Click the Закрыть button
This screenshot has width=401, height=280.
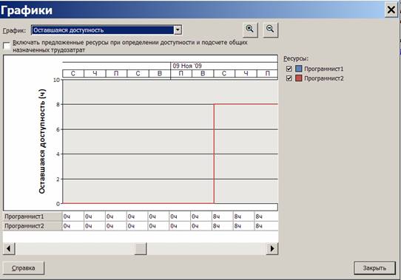pyautogui.click(x=374, y=268)
